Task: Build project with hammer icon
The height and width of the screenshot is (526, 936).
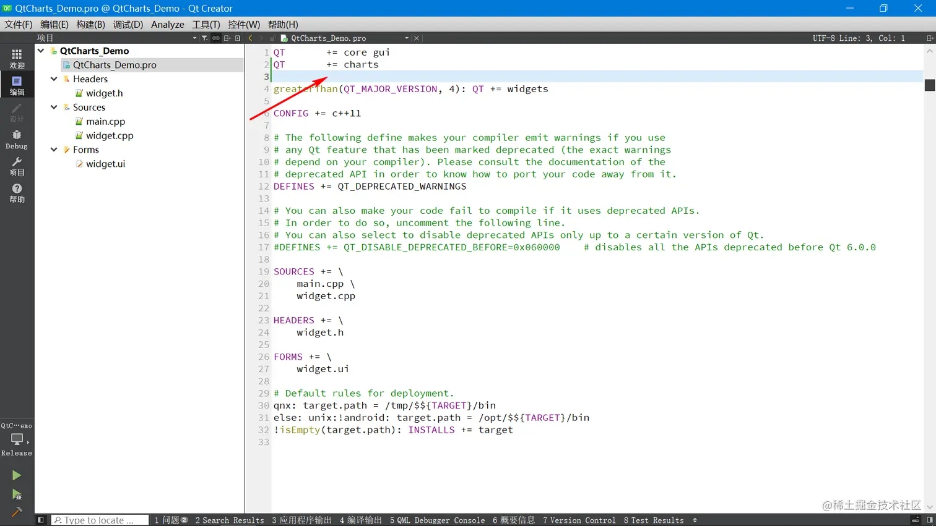Action: point(17,512)
